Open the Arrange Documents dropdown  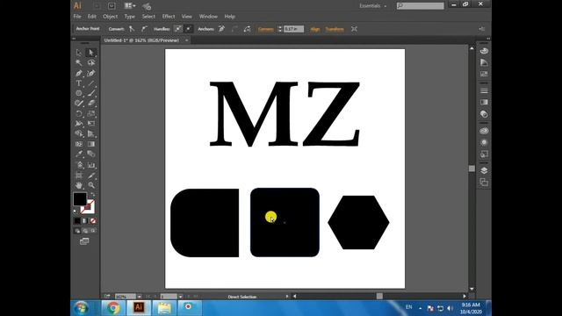pos(130,6)
